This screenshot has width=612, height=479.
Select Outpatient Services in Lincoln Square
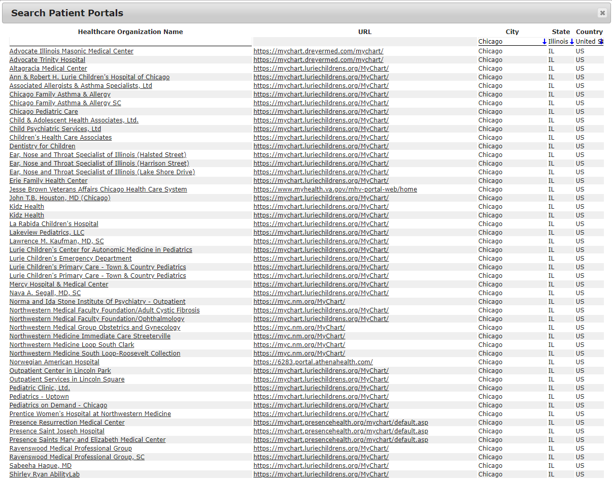coord(67,379)
